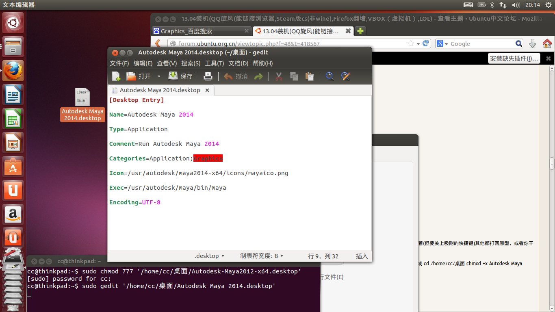Close the Autodesk Maya 2014.desktop document tab
This screenshot has width=555, height=312.
(x=207, y=90)
